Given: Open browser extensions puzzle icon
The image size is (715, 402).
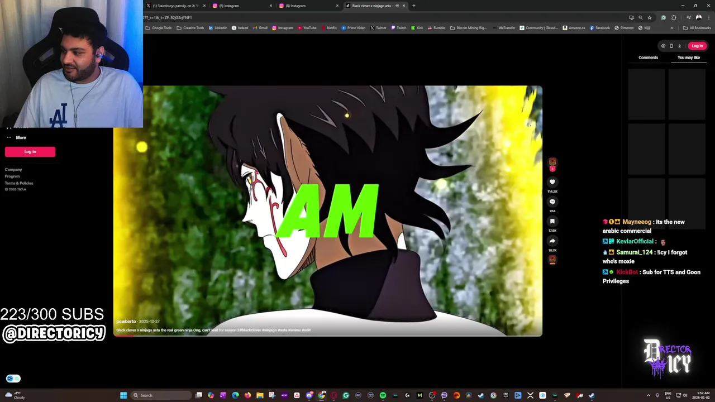Looking at the screenshot, I should click(x=674, y=17).
